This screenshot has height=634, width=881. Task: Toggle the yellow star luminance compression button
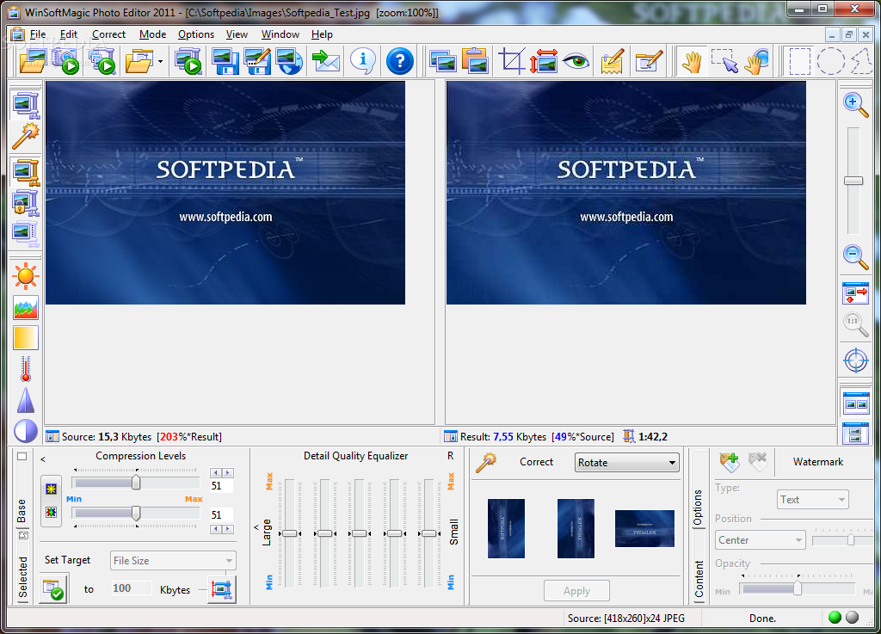pyautogui.click(x=51, y=489)
